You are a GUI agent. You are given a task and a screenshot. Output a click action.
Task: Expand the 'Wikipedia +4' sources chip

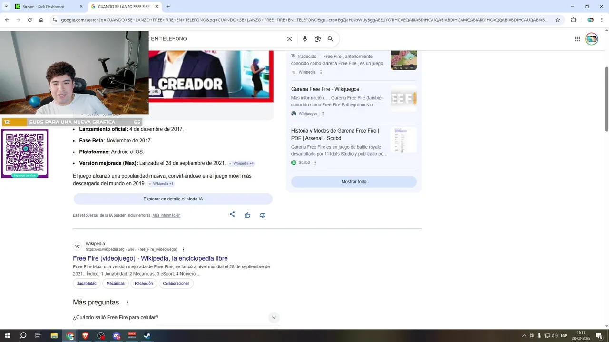pyautogui.click(x=241, y=163)
